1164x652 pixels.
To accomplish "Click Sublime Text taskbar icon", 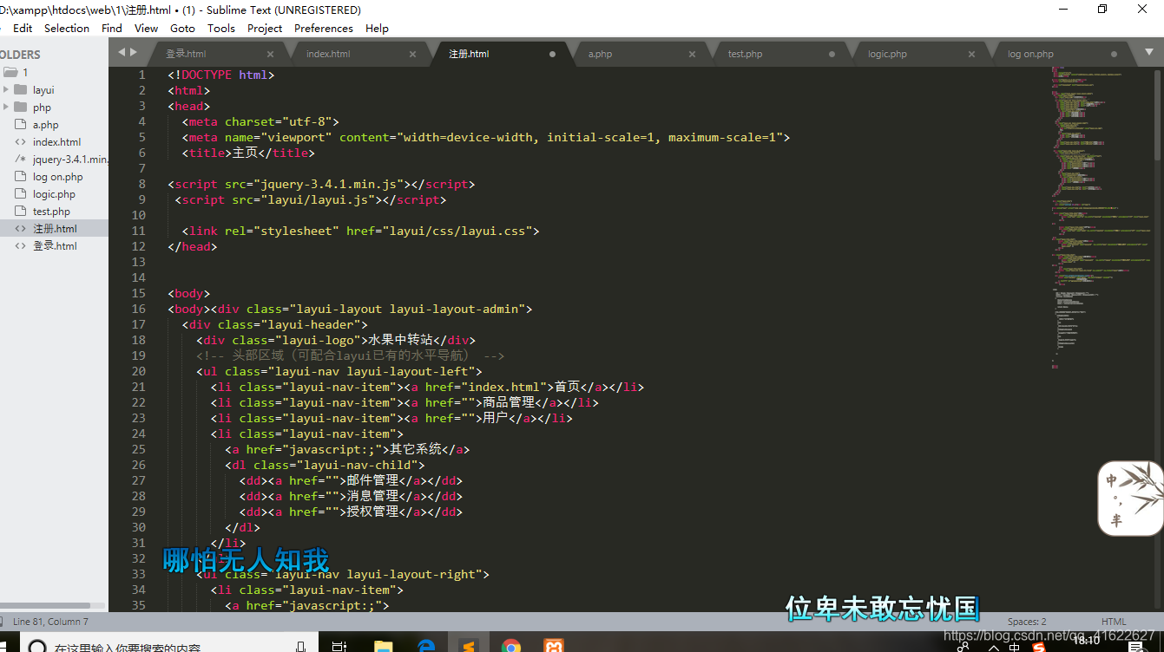I will [468, 646].
